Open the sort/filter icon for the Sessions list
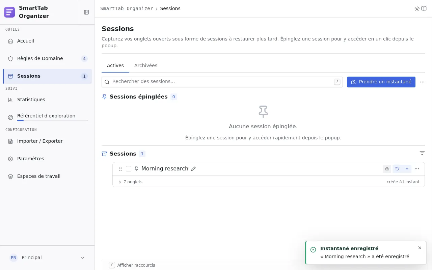 (422, 153)
